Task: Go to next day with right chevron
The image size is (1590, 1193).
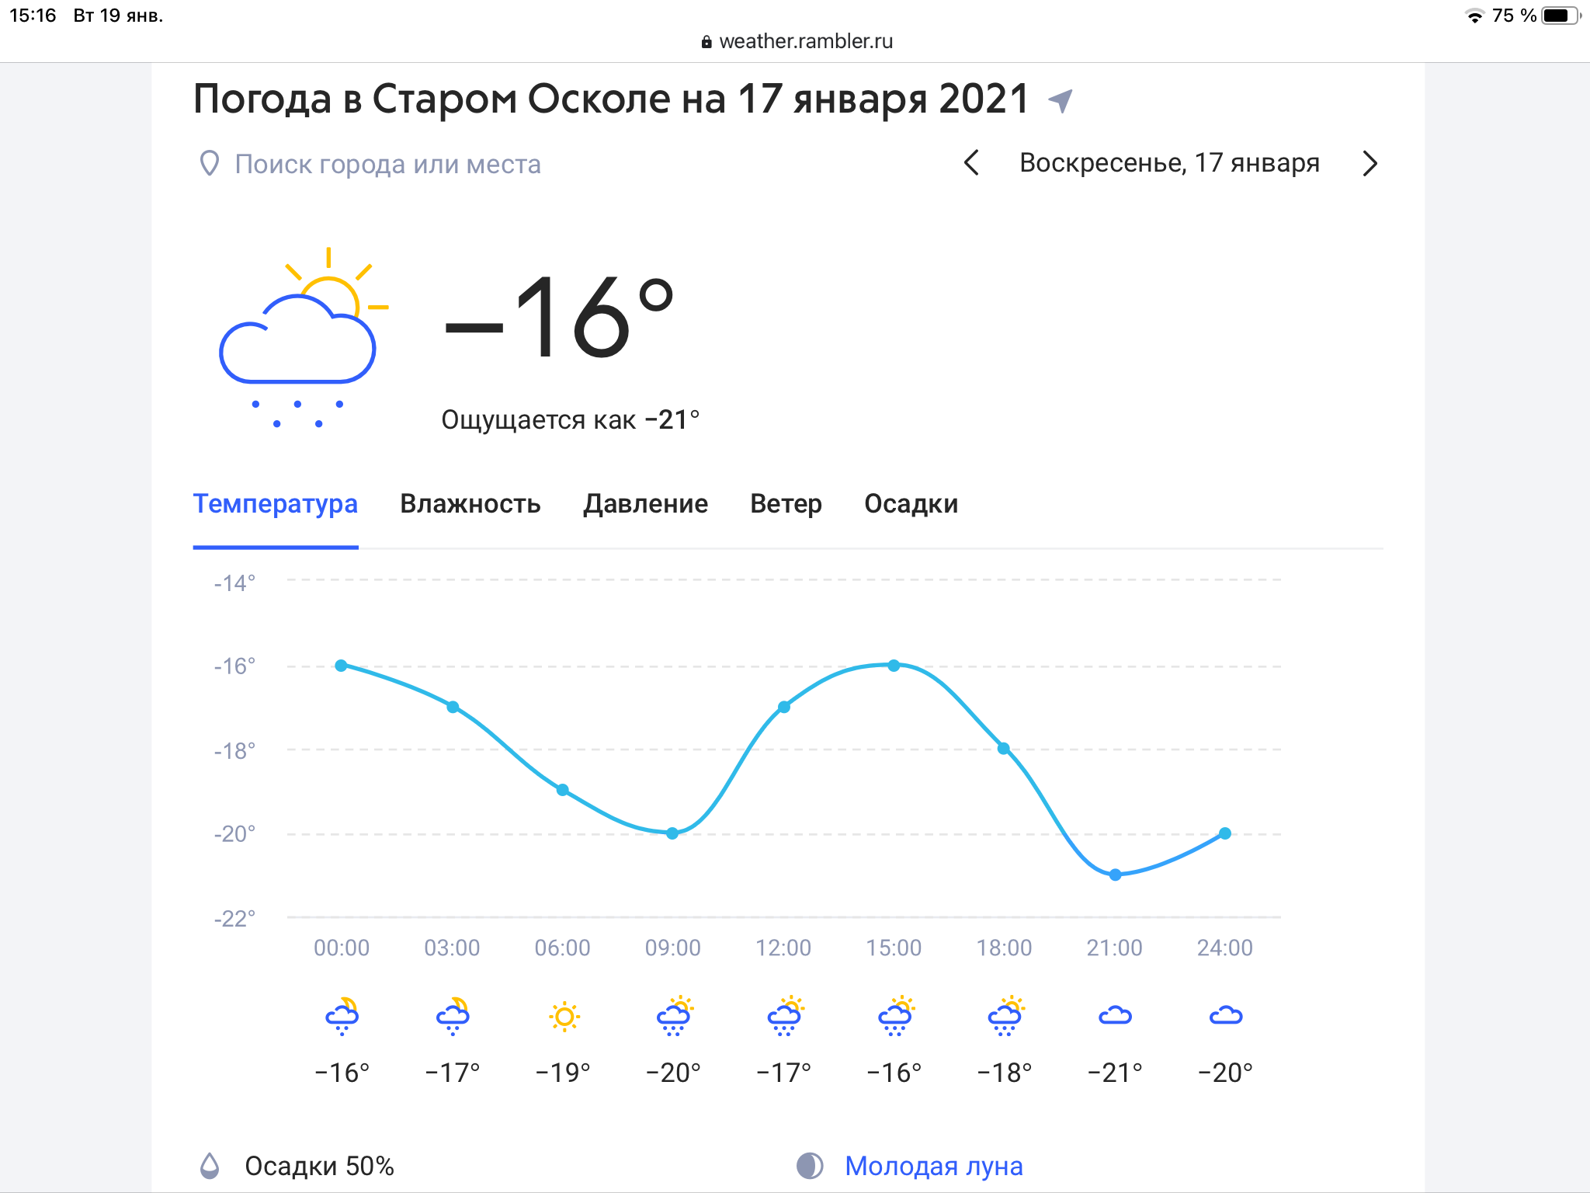Action: coord(1370,163)
